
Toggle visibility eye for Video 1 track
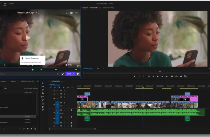pos(65,103)
